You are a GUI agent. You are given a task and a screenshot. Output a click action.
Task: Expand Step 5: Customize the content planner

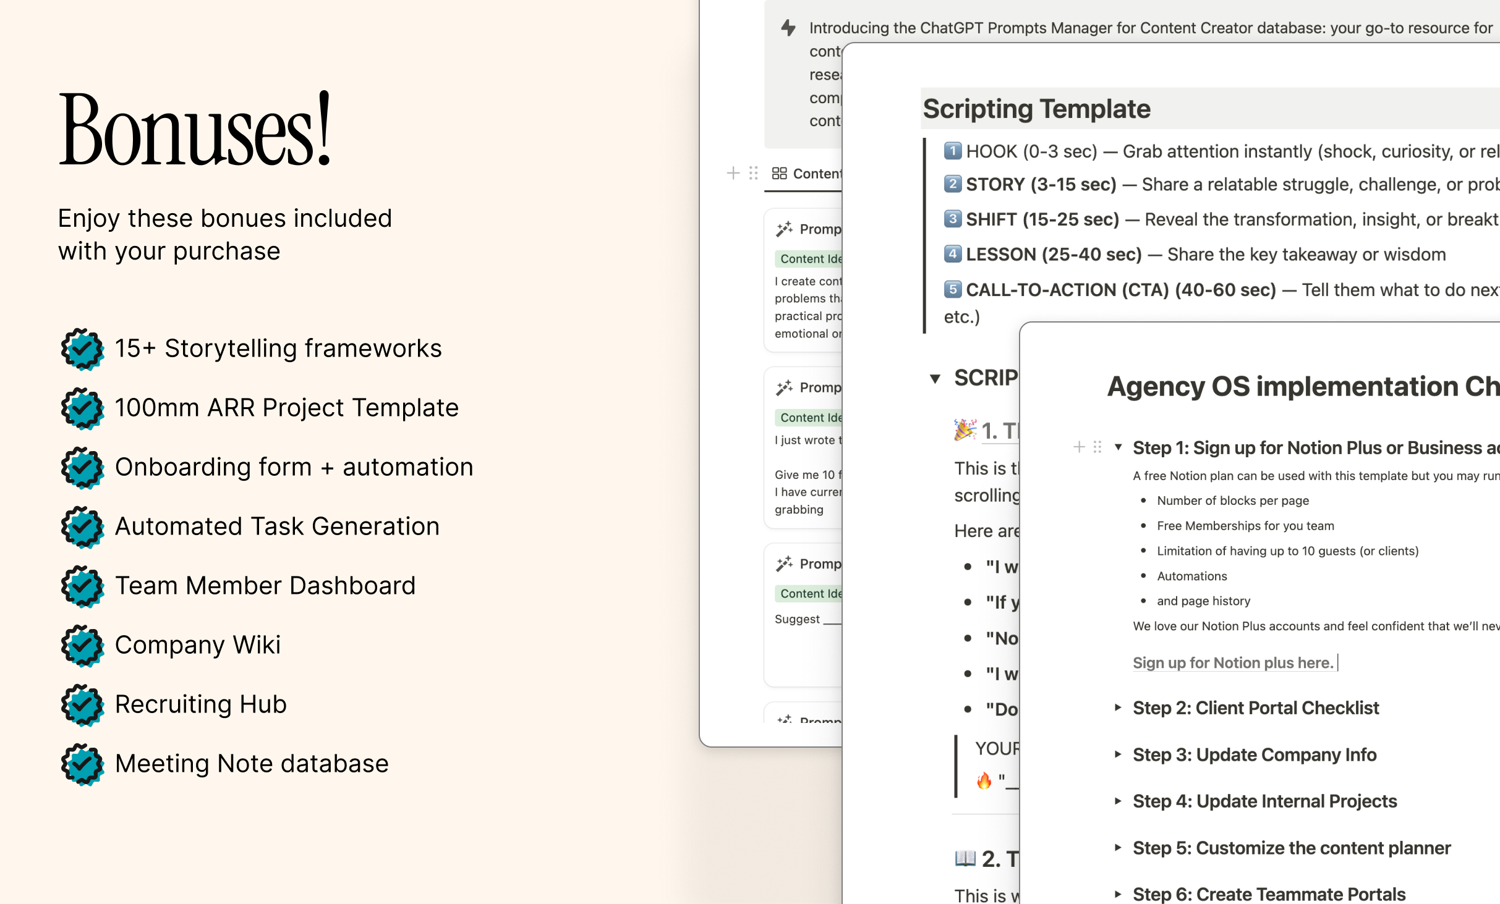tap(1118, 848)
